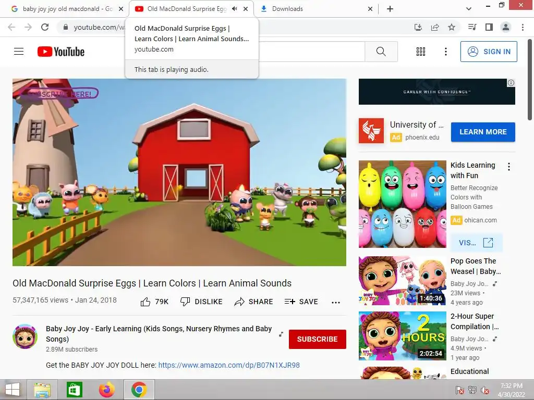The height and width of the screenshot is (400, 534).
Task: Click the video player to pause
Action: [179, 172]
